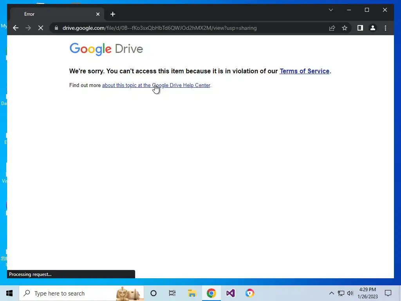Go back to the previous page
401x301 pixels.
point(16,28)
